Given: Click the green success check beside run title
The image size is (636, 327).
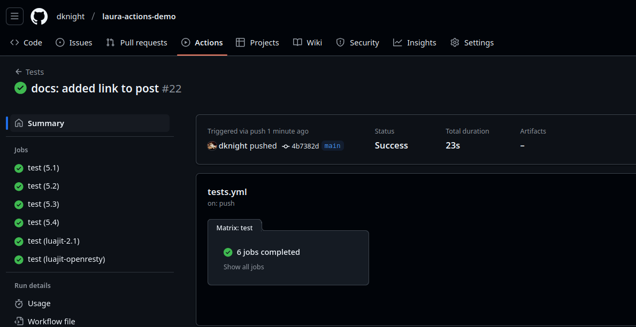Looking at the screenshot, I should click(21, 88).
